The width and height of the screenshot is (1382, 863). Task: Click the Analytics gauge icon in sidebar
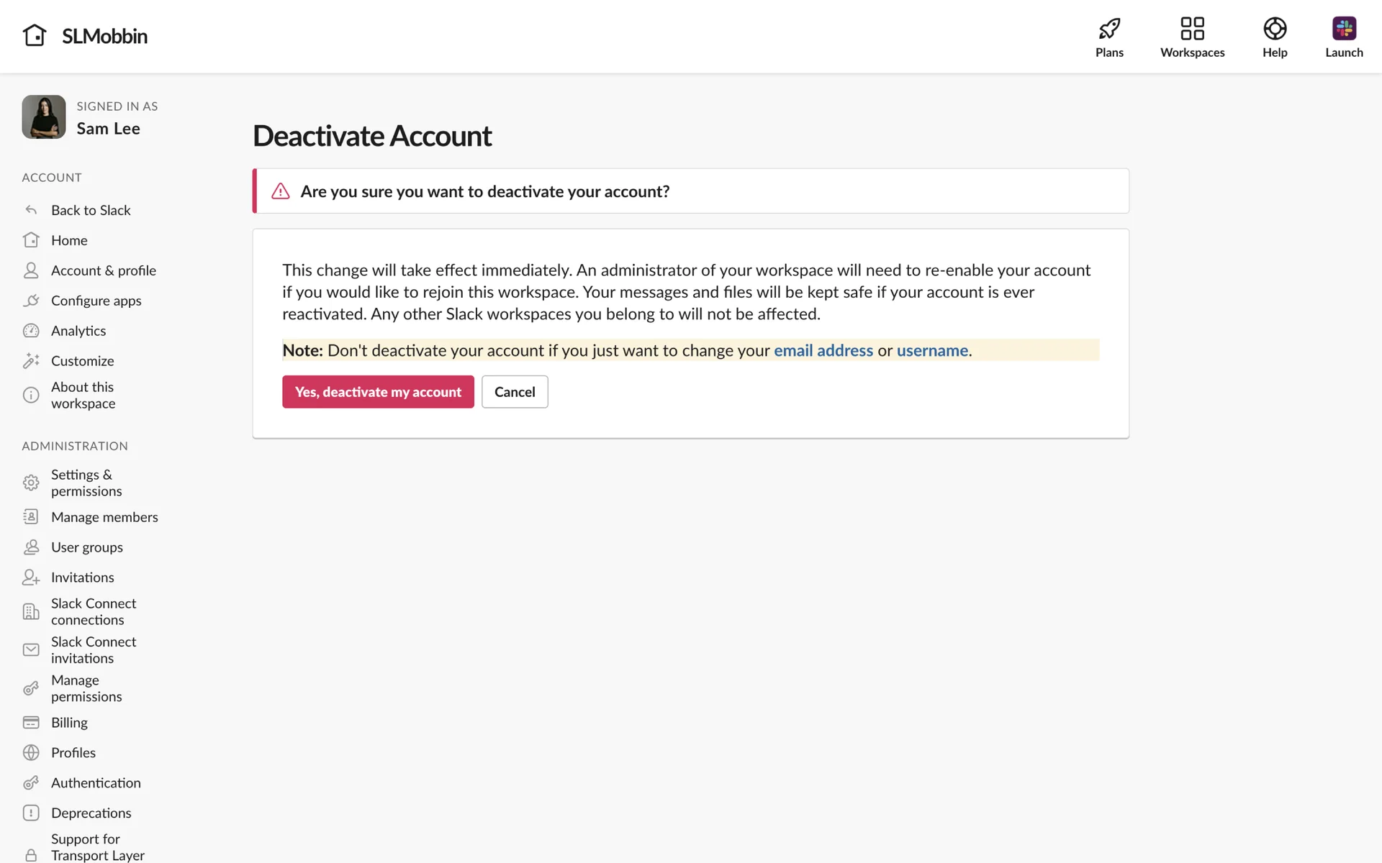click(31, 331)
